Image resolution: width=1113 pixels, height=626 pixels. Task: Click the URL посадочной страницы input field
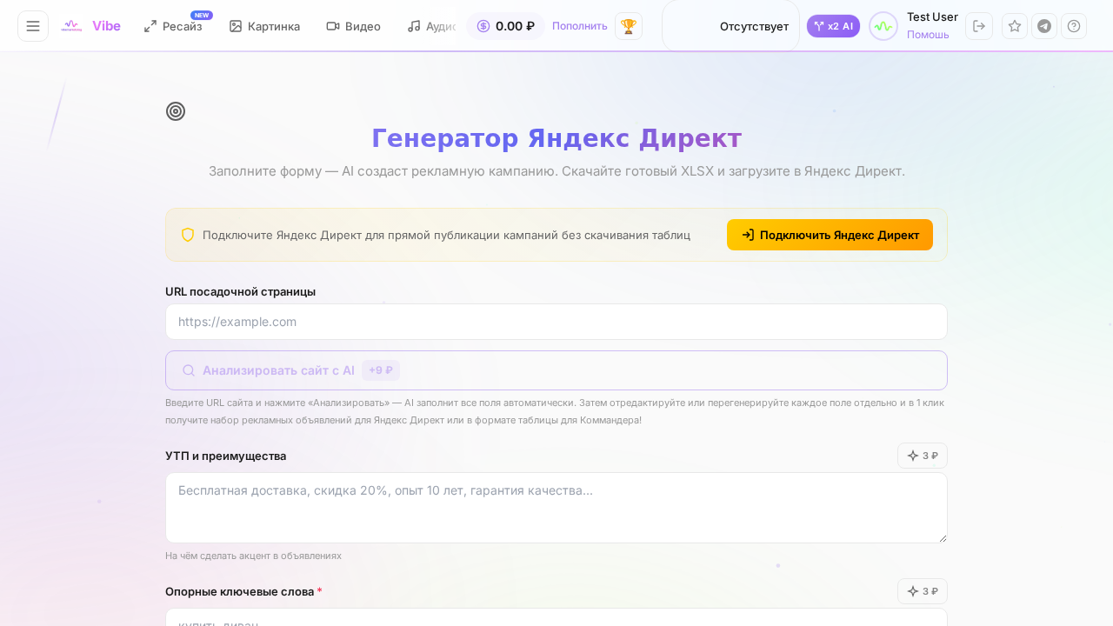click(556, 322)
